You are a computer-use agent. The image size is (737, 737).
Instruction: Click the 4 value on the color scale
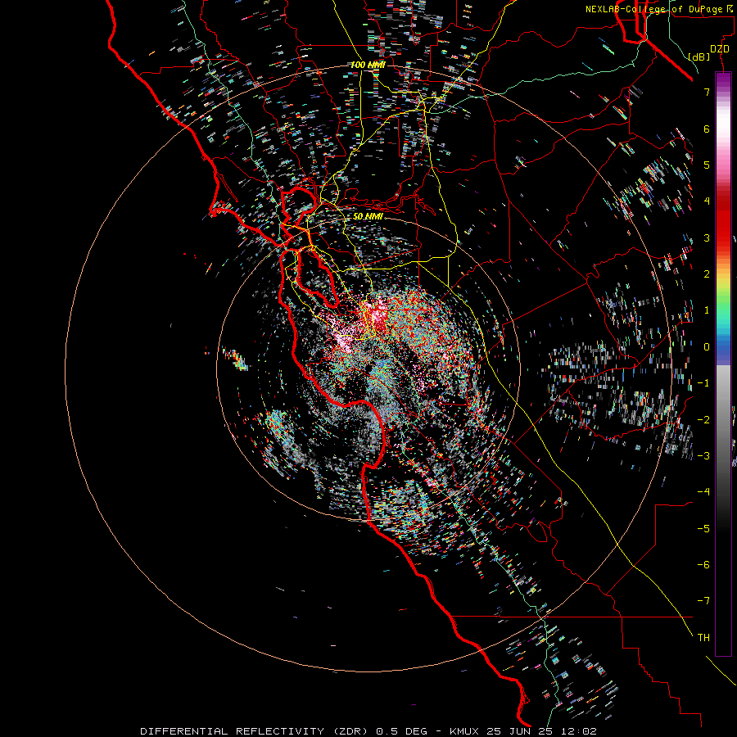click(x=707, y=201)
